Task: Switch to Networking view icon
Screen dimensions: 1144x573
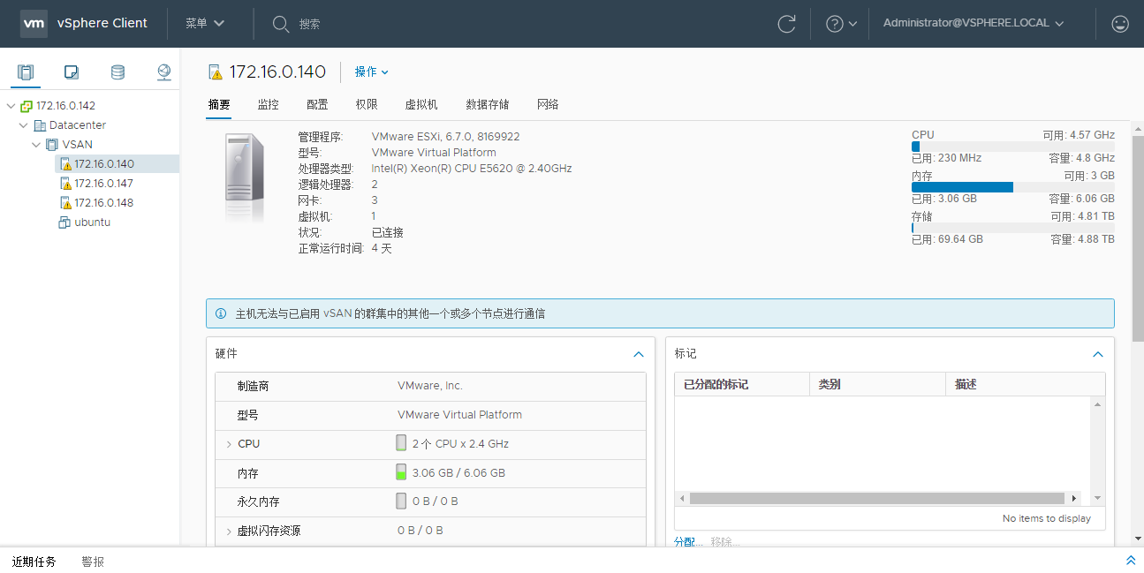Action: pyautogui.click(x=163, y=72)
